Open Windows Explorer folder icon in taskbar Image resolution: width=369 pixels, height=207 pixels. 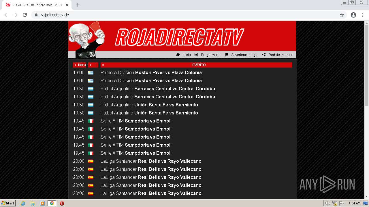coord(33,203)
